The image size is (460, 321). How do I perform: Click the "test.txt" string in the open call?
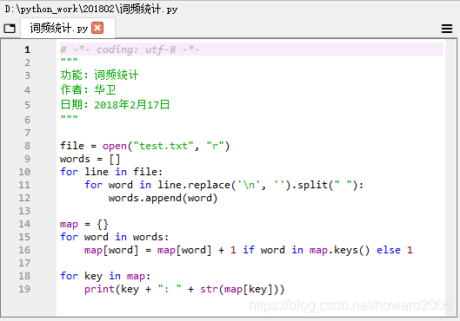point(163,146)
